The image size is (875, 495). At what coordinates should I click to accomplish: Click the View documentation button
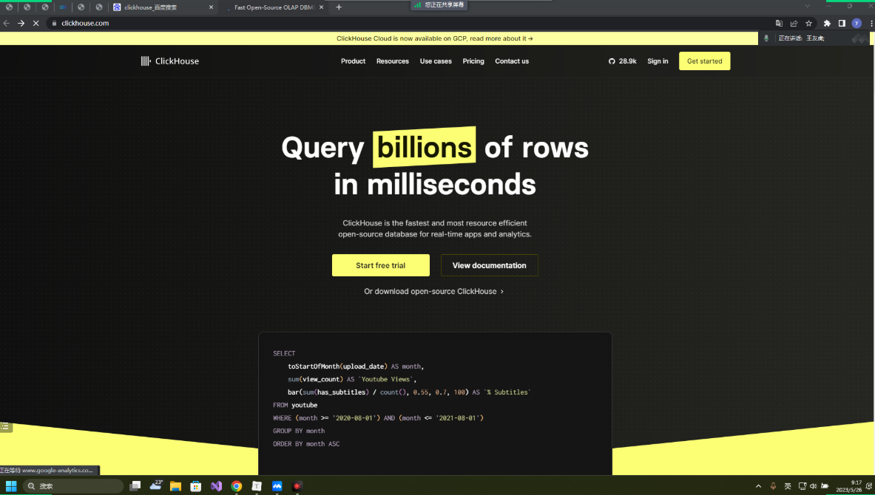pos(490,265)
